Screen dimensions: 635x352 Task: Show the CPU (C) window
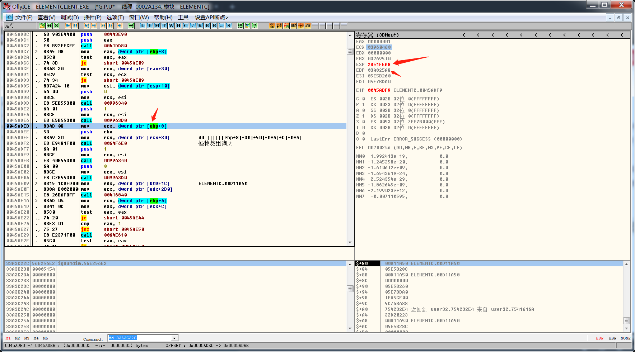[x=186, y=25]
